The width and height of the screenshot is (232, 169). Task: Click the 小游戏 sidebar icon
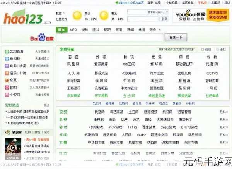7,95
